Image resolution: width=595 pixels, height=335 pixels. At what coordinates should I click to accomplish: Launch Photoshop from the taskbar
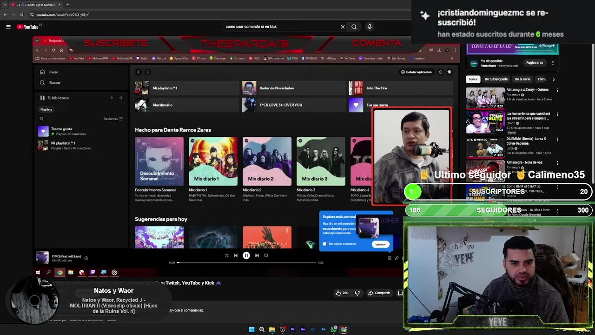click(323, 329)
